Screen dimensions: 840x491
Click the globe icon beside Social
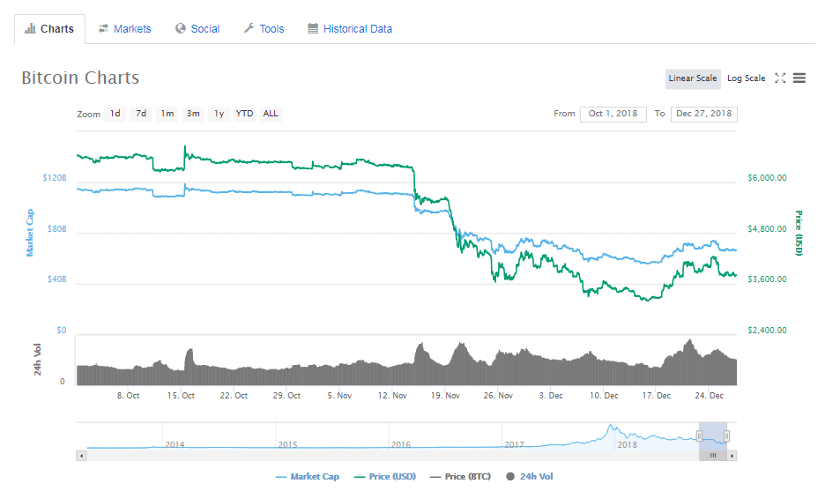click(181, 28)
